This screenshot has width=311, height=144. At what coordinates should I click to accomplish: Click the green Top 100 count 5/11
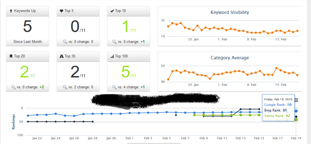point(129,72)
